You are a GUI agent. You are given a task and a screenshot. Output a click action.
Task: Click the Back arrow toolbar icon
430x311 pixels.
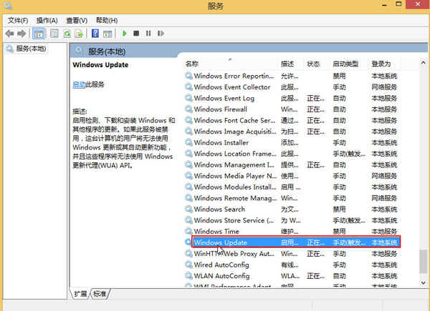9,34
